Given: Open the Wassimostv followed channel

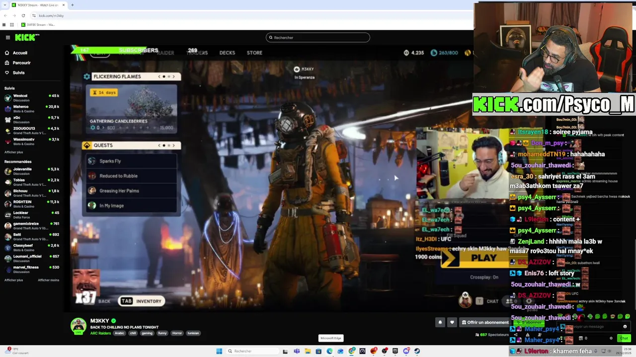Looking at the screenshot, I should tap(32, 141).
